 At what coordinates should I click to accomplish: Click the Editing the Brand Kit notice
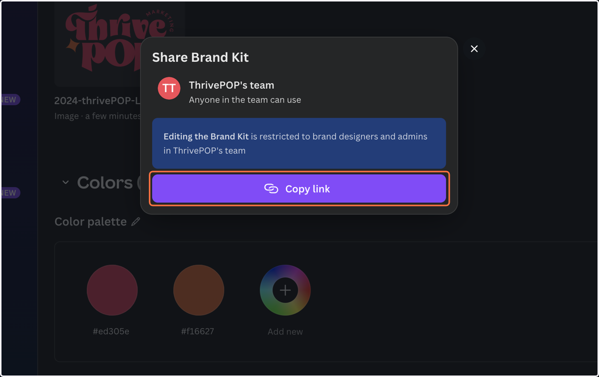tap(299, 143)
